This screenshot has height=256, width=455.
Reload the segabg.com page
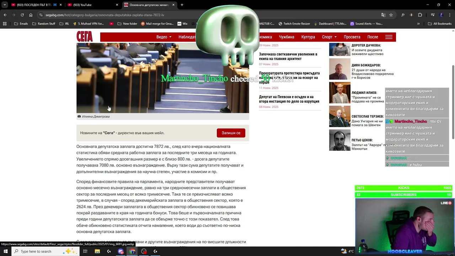[x=22, y=15]
